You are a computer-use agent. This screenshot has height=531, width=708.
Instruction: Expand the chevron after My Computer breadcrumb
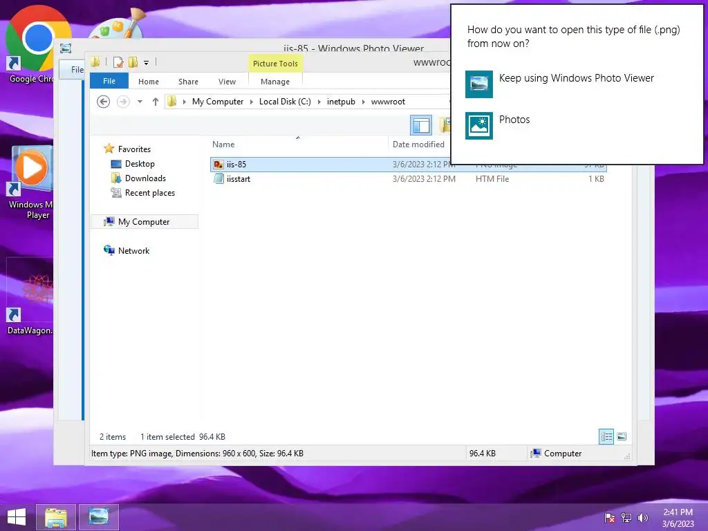coord(252,102)
